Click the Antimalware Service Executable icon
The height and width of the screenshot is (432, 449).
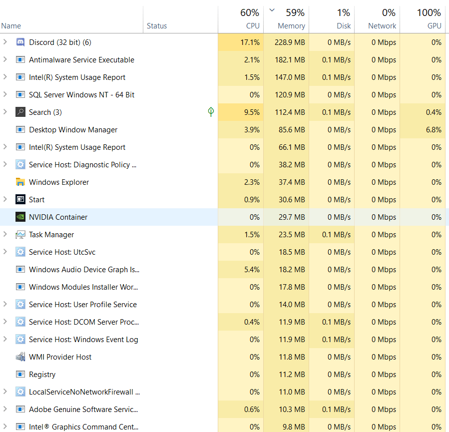click(x=20, y=60)
